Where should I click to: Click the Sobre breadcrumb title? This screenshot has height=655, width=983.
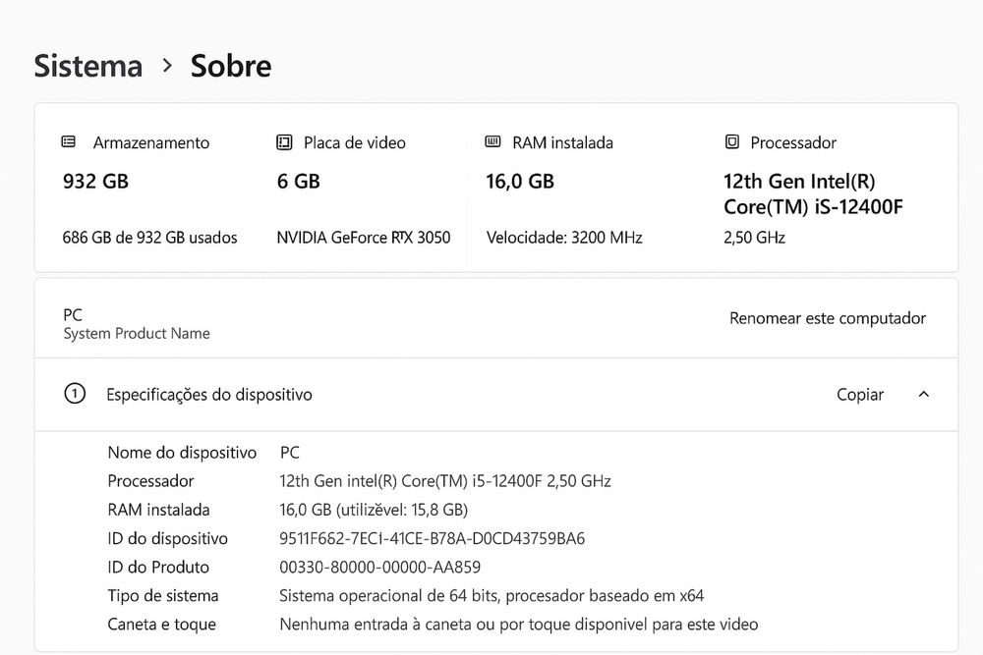coord(231,66)
